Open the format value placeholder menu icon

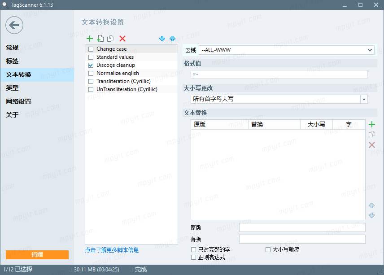tap(196, 74)
